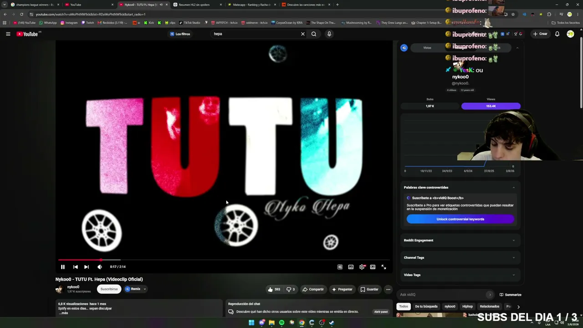This screenshot has width=583, height=328.
Task: Select the Relacionados filter chip
Action: [490, 307]
